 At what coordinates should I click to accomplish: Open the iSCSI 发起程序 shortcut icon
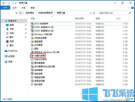click(x=32, y=24)
